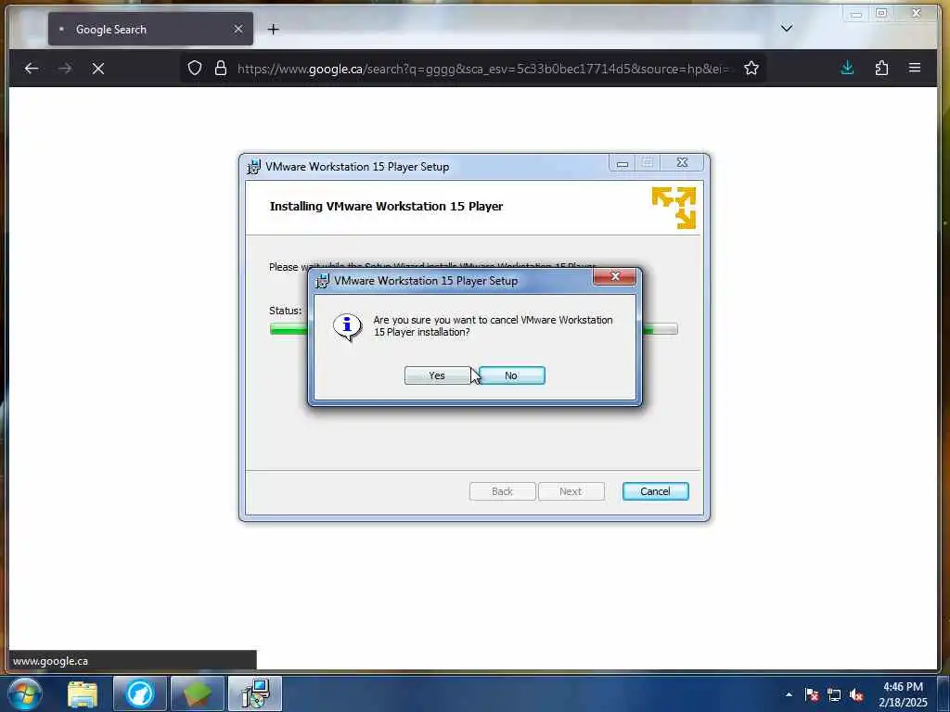Go back in Firefox browser
This screenshot has width=950, height=712.
click(32, 69)
